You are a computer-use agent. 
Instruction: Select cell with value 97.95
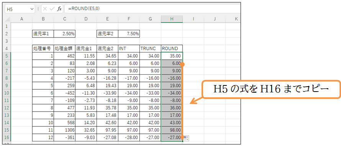coord(107,130)
